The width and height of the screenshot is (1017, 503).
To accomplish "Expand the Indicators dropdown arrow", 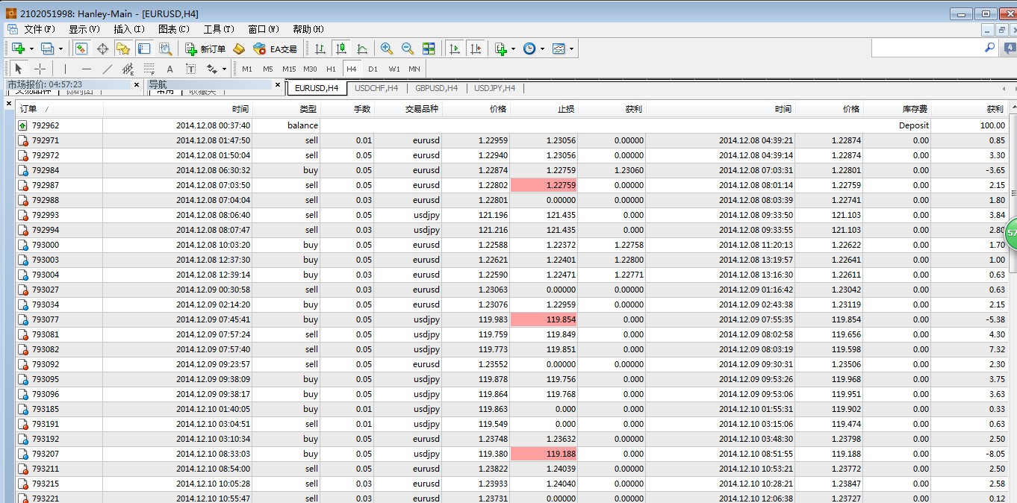I will 513,49.
